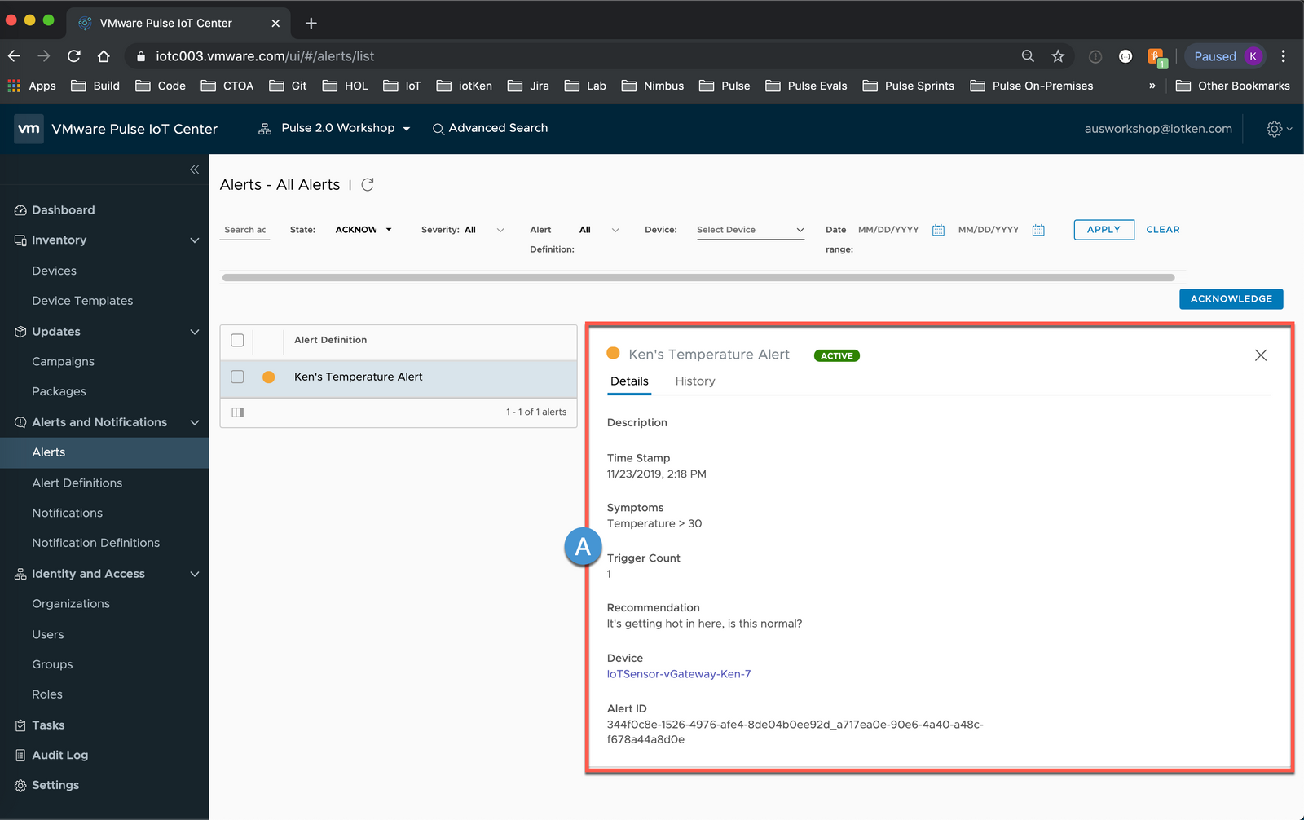Switch to the History tab

(x=694, y=381)
